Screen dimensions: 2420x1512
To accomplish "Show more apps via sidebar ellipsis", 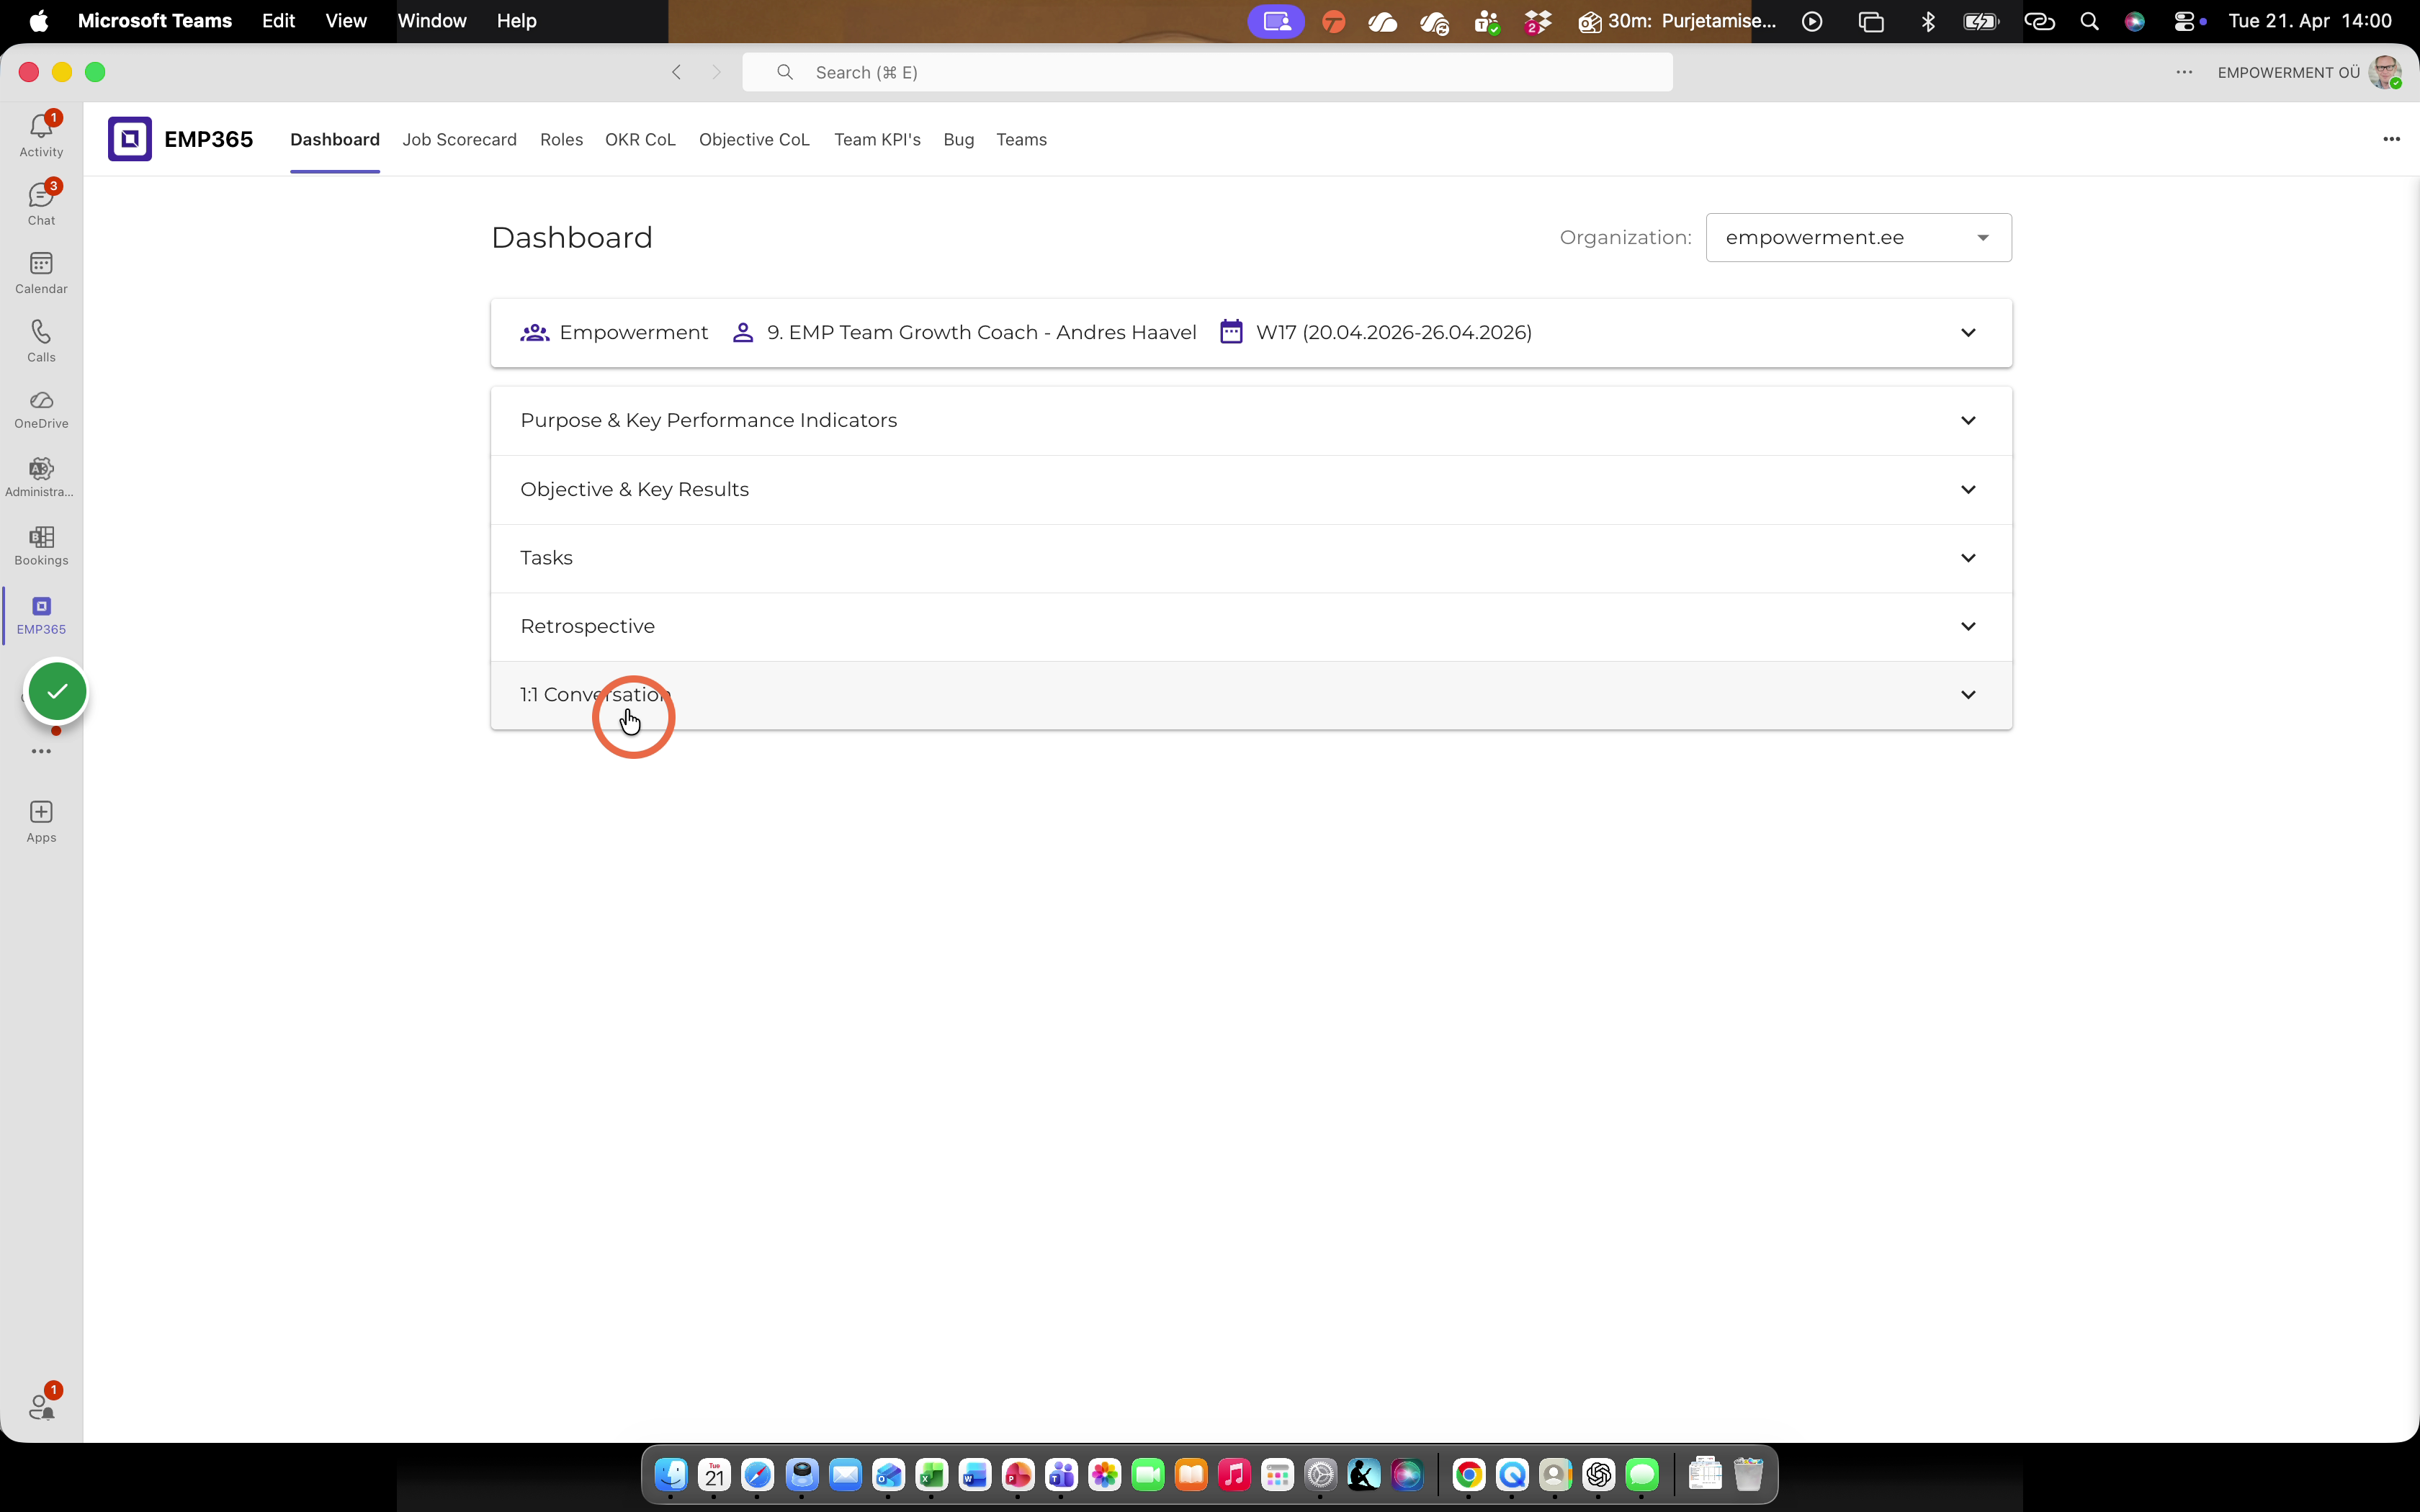I will 41,751.
